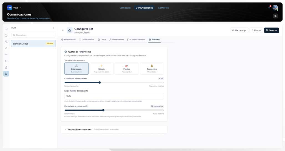Click the Creatividad de respuestas slider handle
Image resolution: width=285 pixels, height=151 pixels.
(100, 83)
